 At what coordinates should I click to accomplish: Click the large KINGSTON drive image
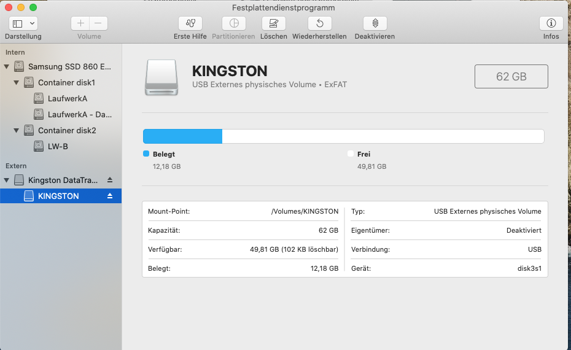click(x=161, y=77)
